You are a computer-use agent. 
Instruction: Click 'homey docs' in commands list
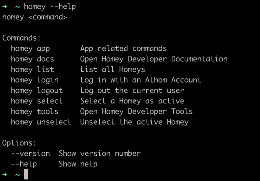point(32,59)
